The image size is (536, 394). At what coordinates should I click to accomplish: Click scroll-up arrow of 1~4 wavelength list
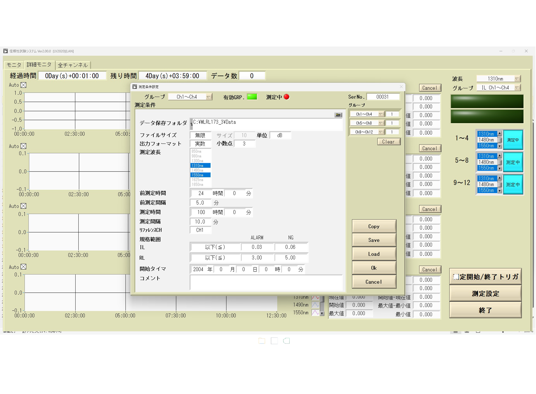500,133
